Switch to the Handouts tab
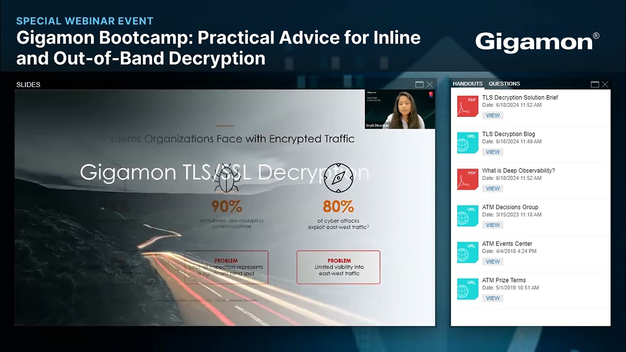Viewport: 626px width, 352px height. point(468,84)
